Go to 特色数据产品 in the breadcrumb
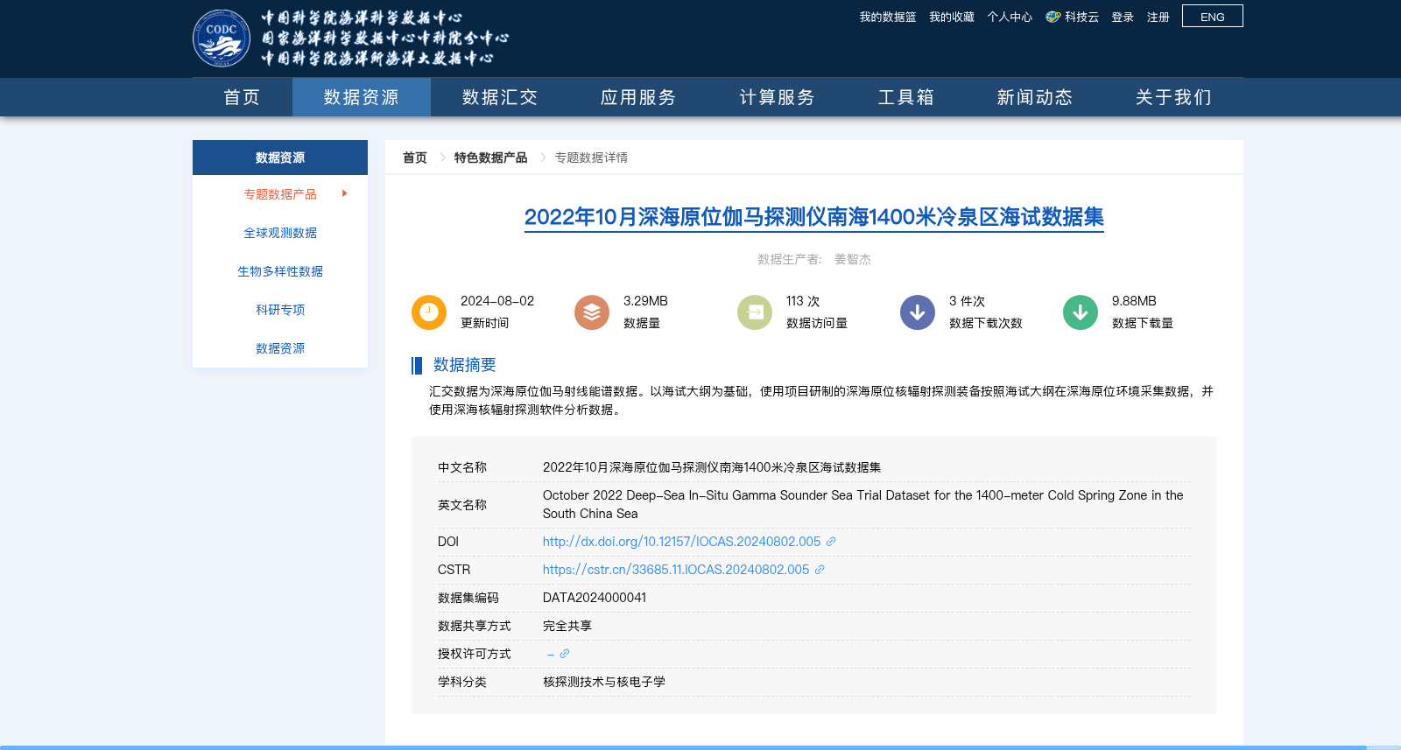The width and height of the screenshot is (1401, 750). (x=490, y=158)
